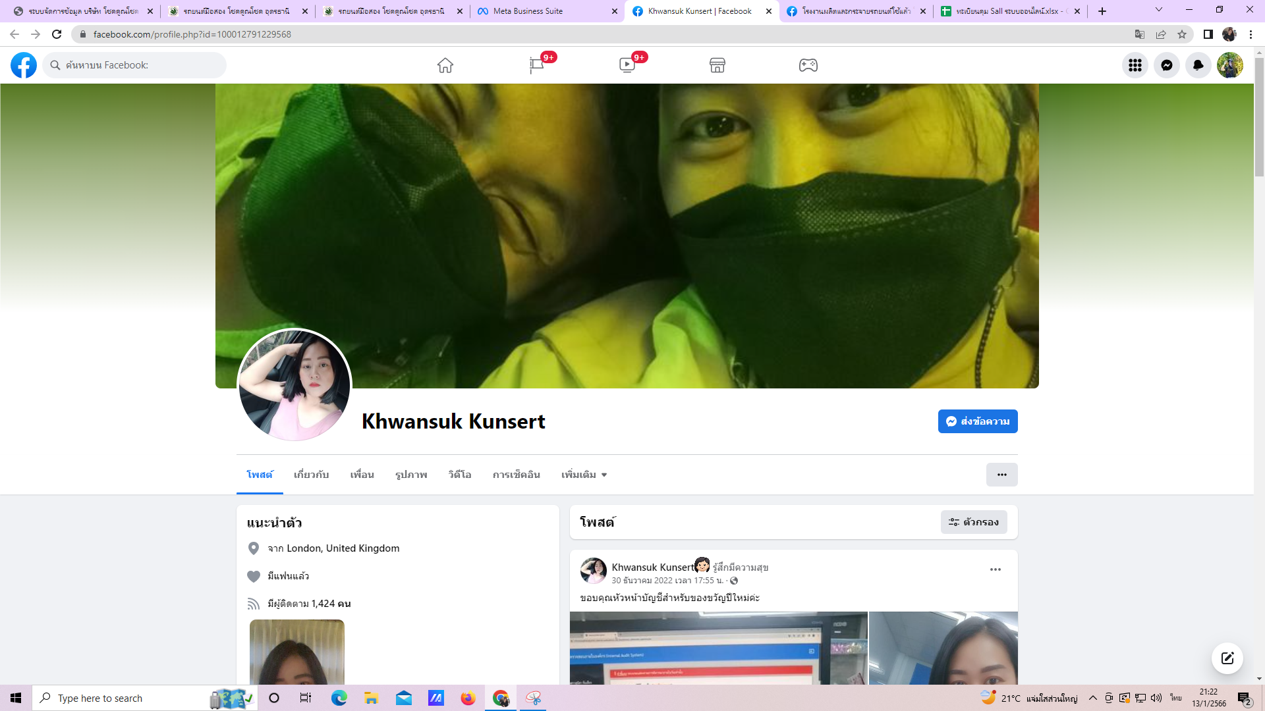Screen dimensions: 1265x711
Task: Expand the เพิ่มเติม dropdown in profile tabs
Action: coord(584,475)
